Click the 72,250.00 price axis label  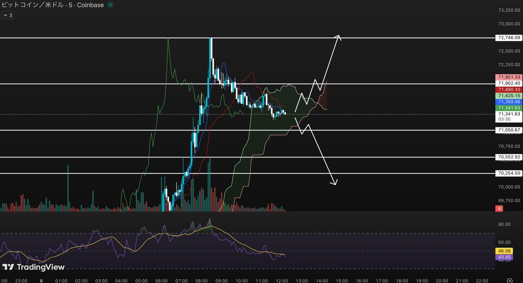click(x=510, y=65)
